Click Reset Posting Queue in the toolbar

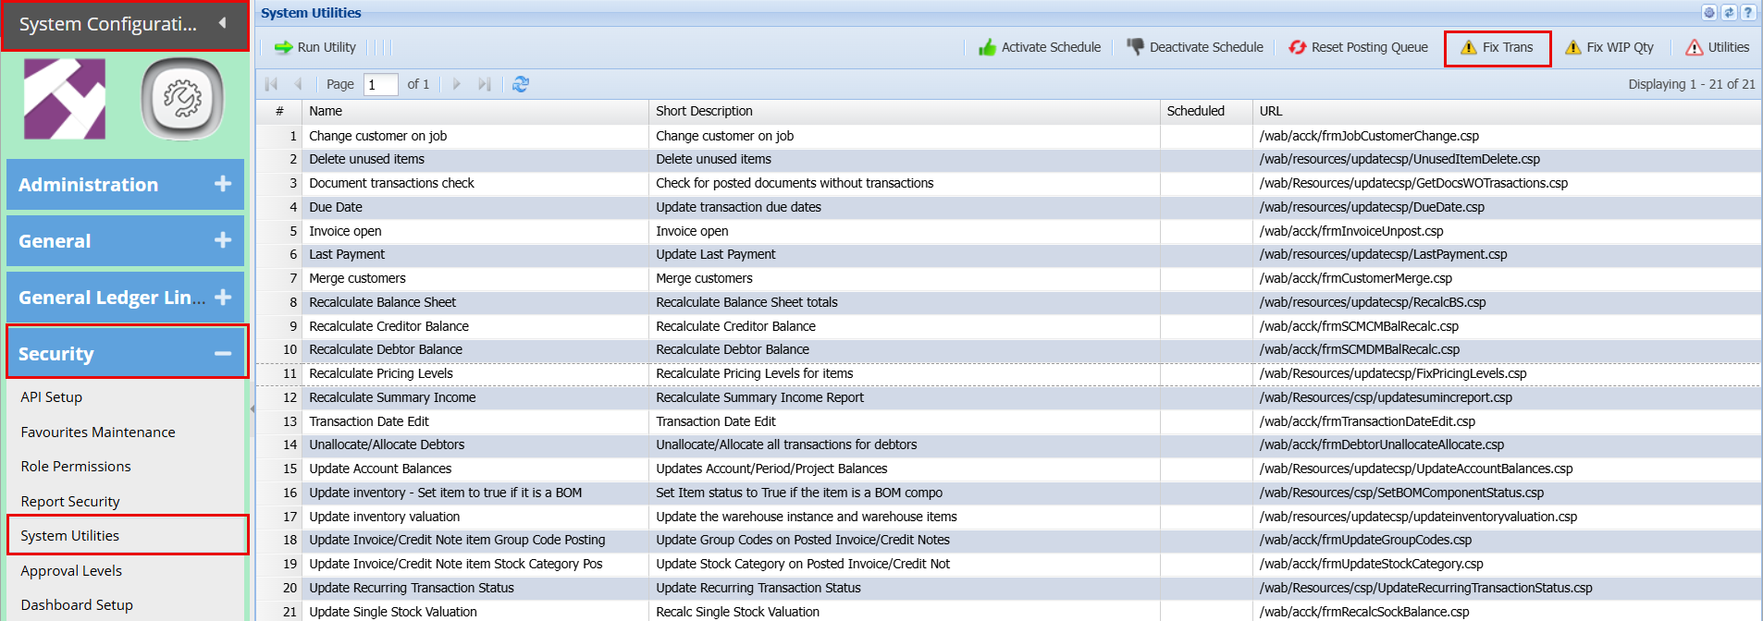tap(1358, 47)
